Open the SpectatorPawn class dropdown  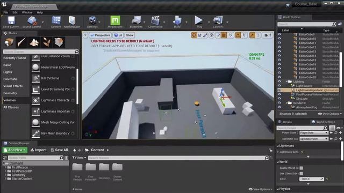[x=314, y=139]
